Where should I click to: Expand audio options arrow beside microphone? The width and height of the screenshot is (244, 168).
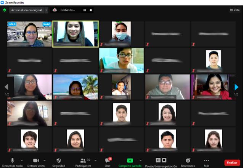coord(21,160)
